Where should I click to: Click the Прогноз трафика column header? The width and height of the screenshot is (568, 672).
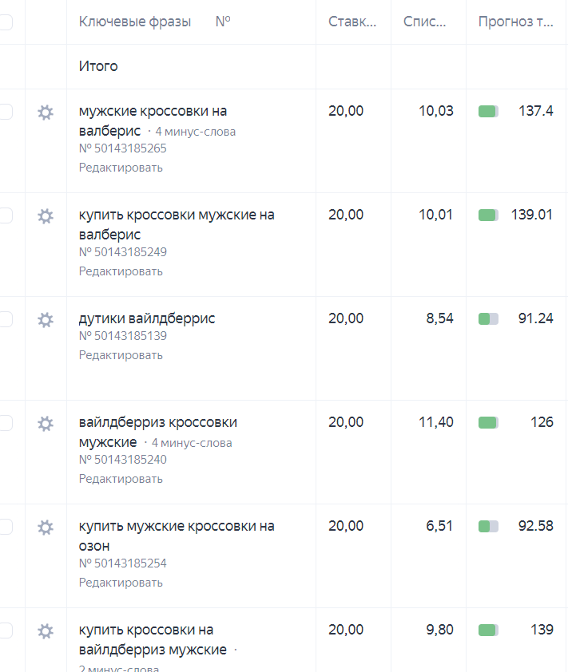click(515, 22)
